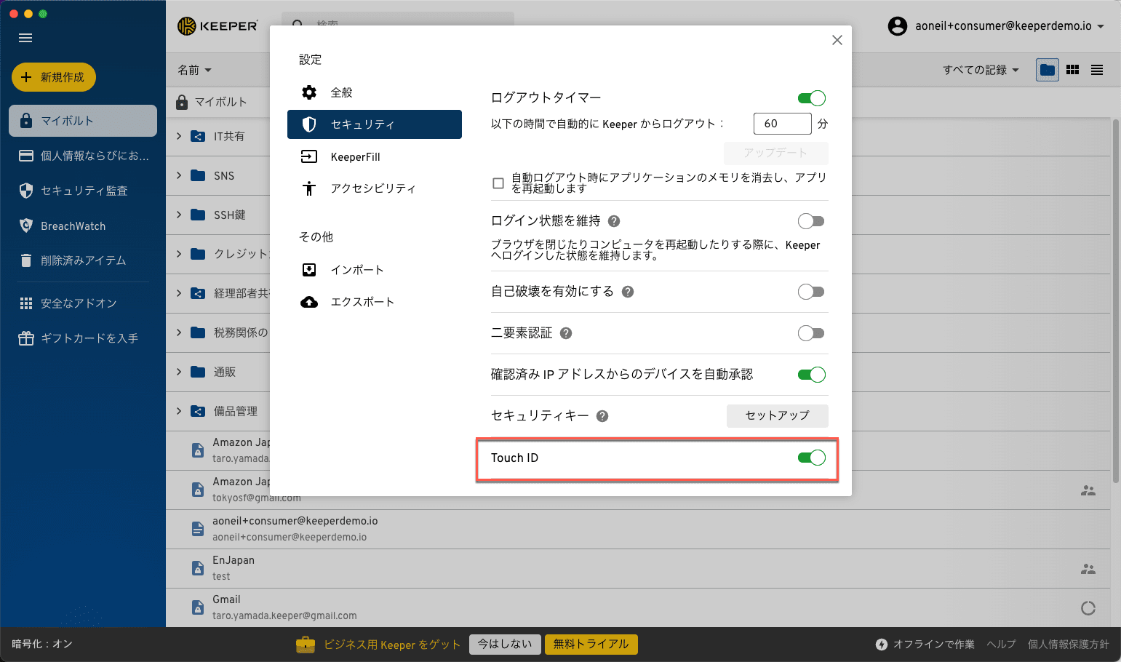The height and width of the screenshot is (662, 1121).
Task: Click the 無料トライアル button
Action: (591, 644)
